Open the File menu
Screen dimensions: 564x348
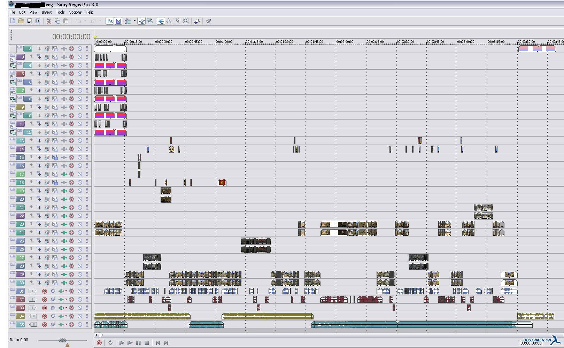pyautogui.click(x=12, y=12)
